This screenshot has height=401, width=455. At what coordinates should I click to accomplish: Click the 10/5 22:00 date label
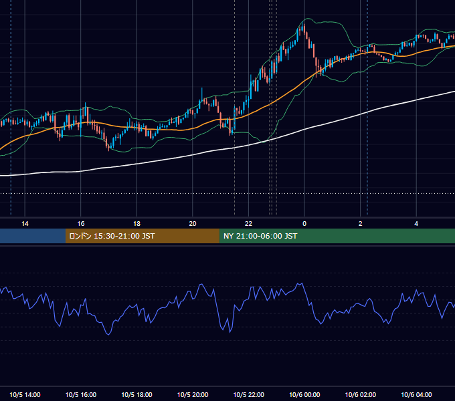tap(249, 394)
